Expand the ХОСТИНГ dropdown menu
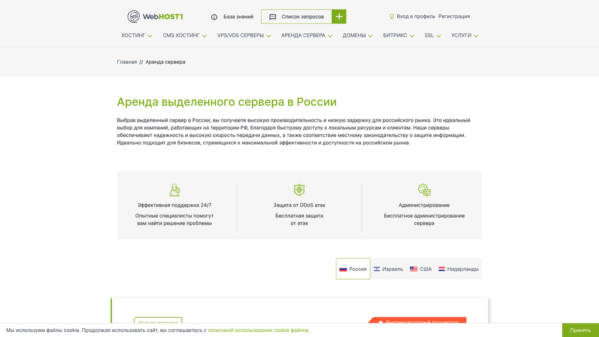The height and width of the screenshot is (337, 599). tap(136, 36)
